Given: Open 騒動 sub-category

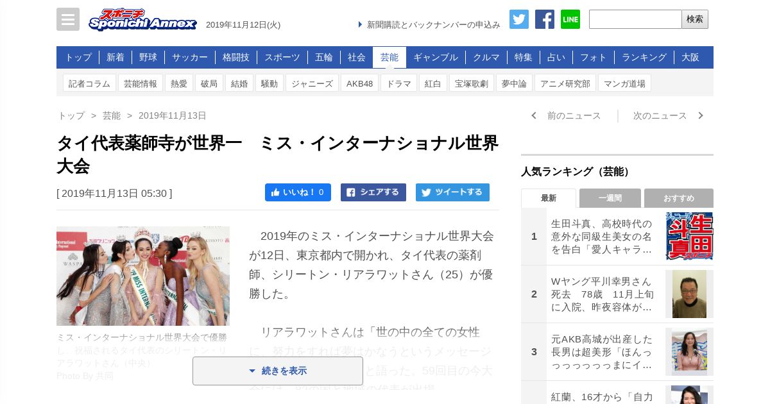Looking at the screenshot, I should tap(269, 83).
